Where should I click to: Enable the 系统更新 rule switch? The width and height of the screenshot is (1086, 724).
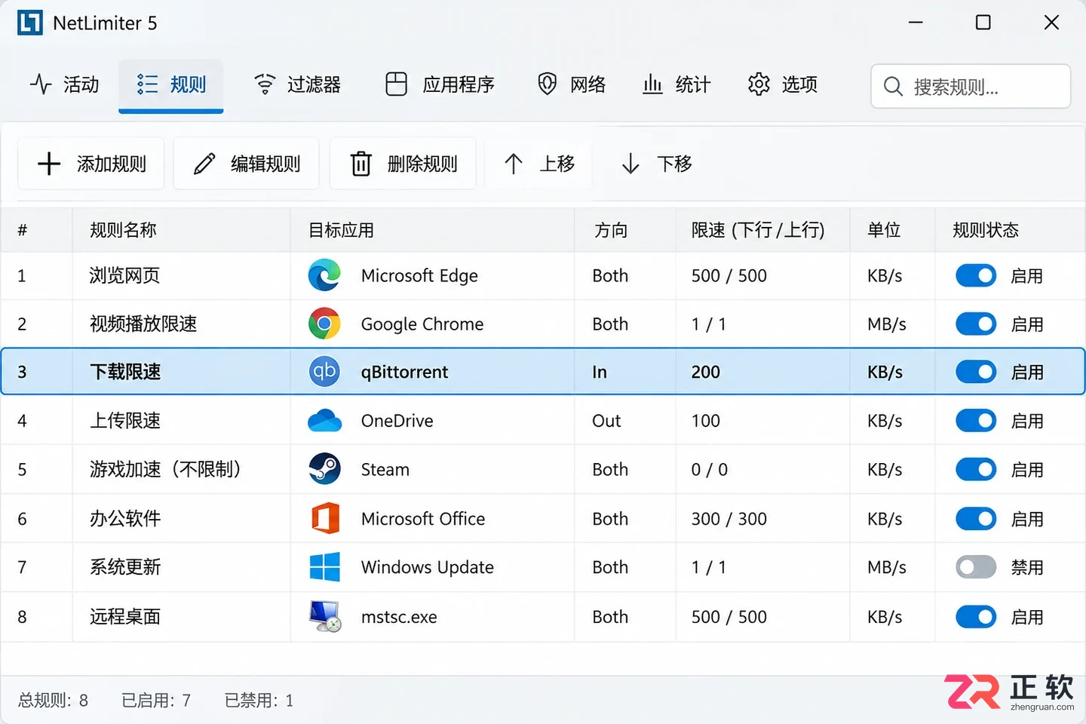point(976,567)
